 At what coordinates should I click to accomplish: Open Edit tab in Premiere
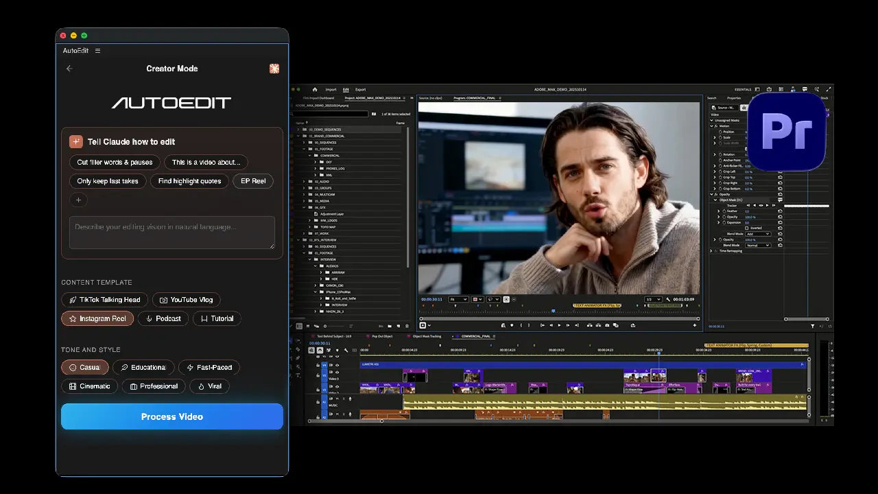pos(346,89)
